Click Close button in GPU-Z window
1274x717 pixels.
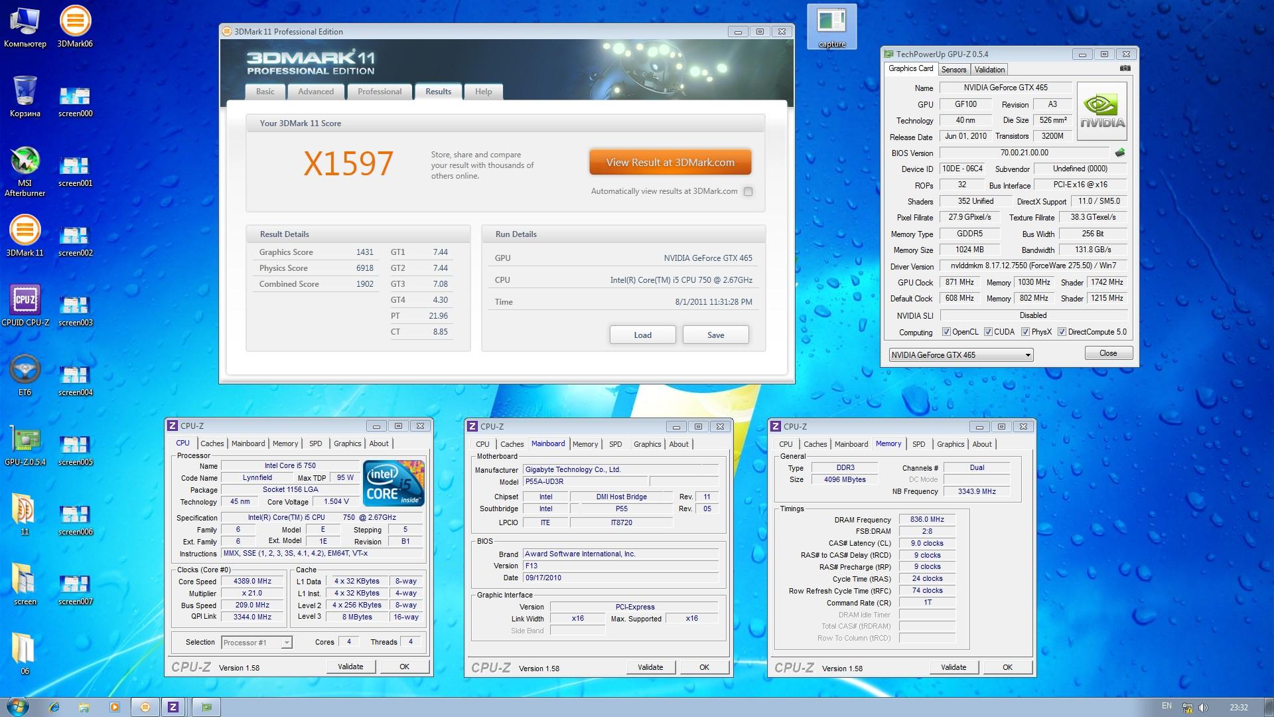pyautogui.click(x=1108, y=353)
